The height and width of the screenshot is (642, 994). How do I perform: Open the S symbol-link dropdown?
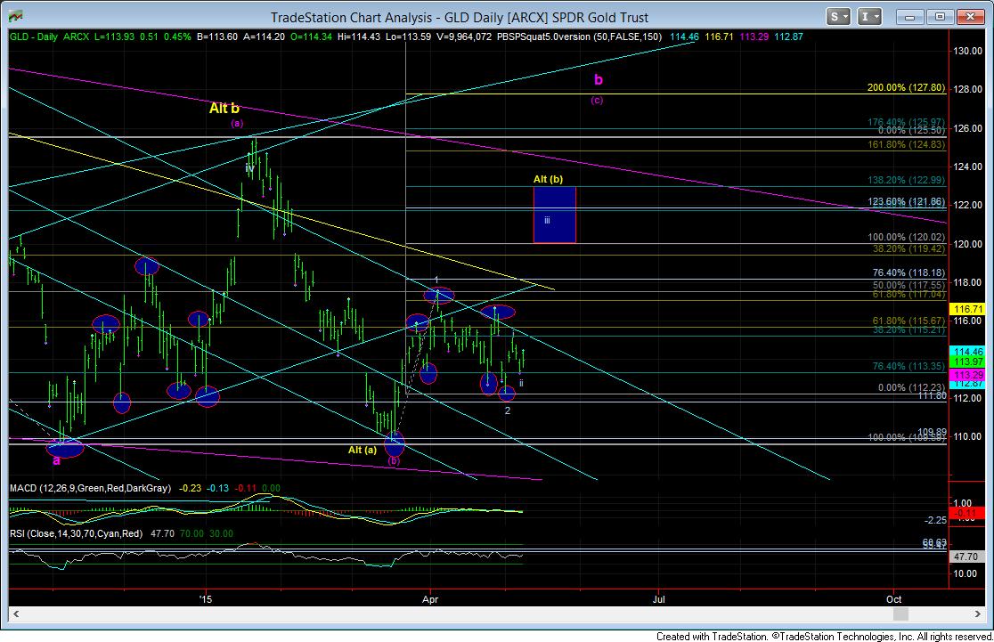[839, 17]
